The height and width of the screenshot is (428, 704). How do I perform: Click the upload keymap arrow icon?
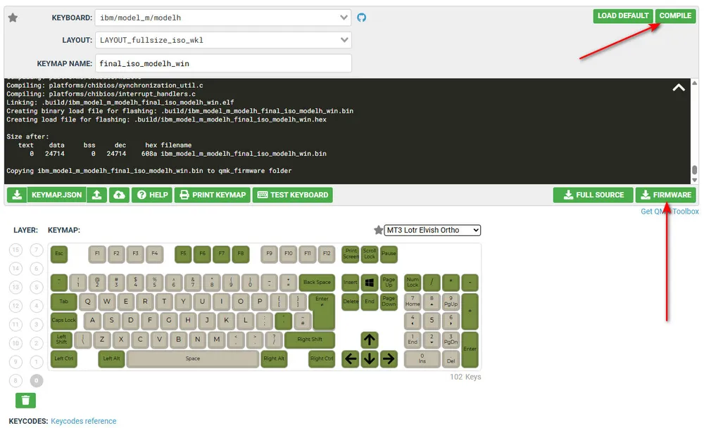pos(97,195)
